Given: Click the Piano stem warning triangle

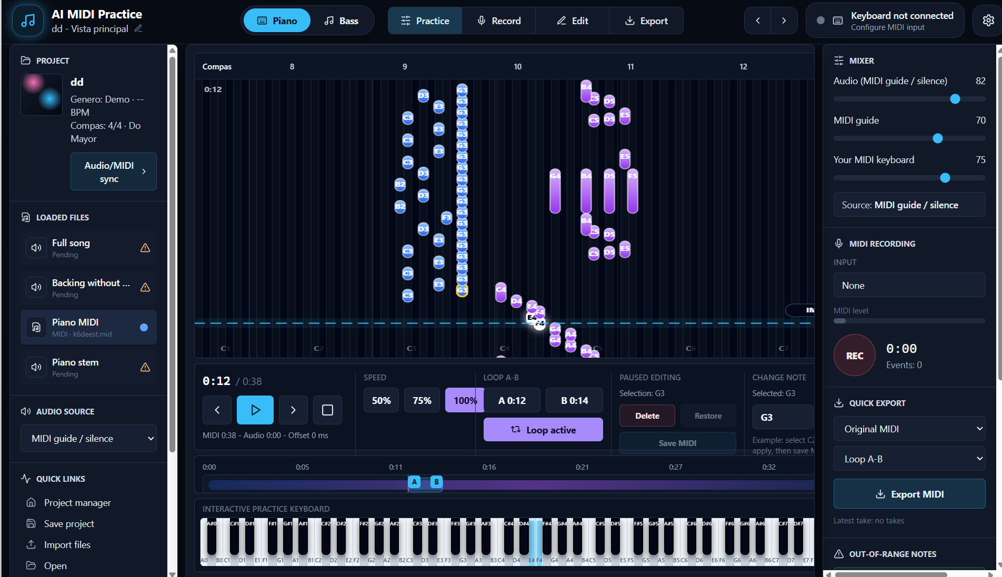Looking at the screenshot, I should 145,367.
